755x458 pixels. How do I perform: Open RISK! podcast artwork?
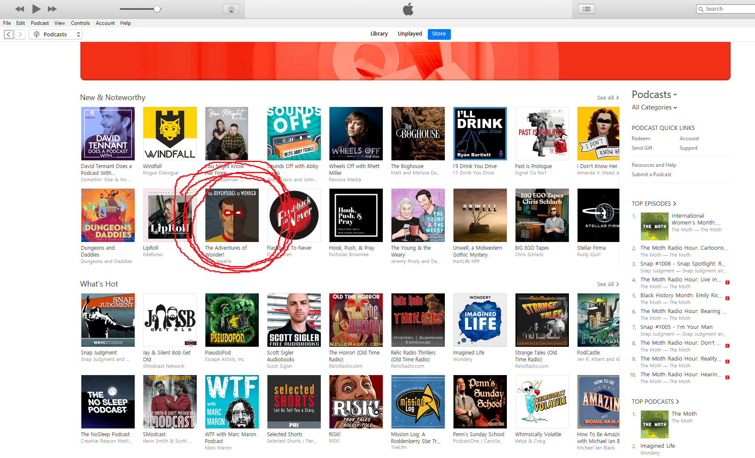tap(356, 402)
